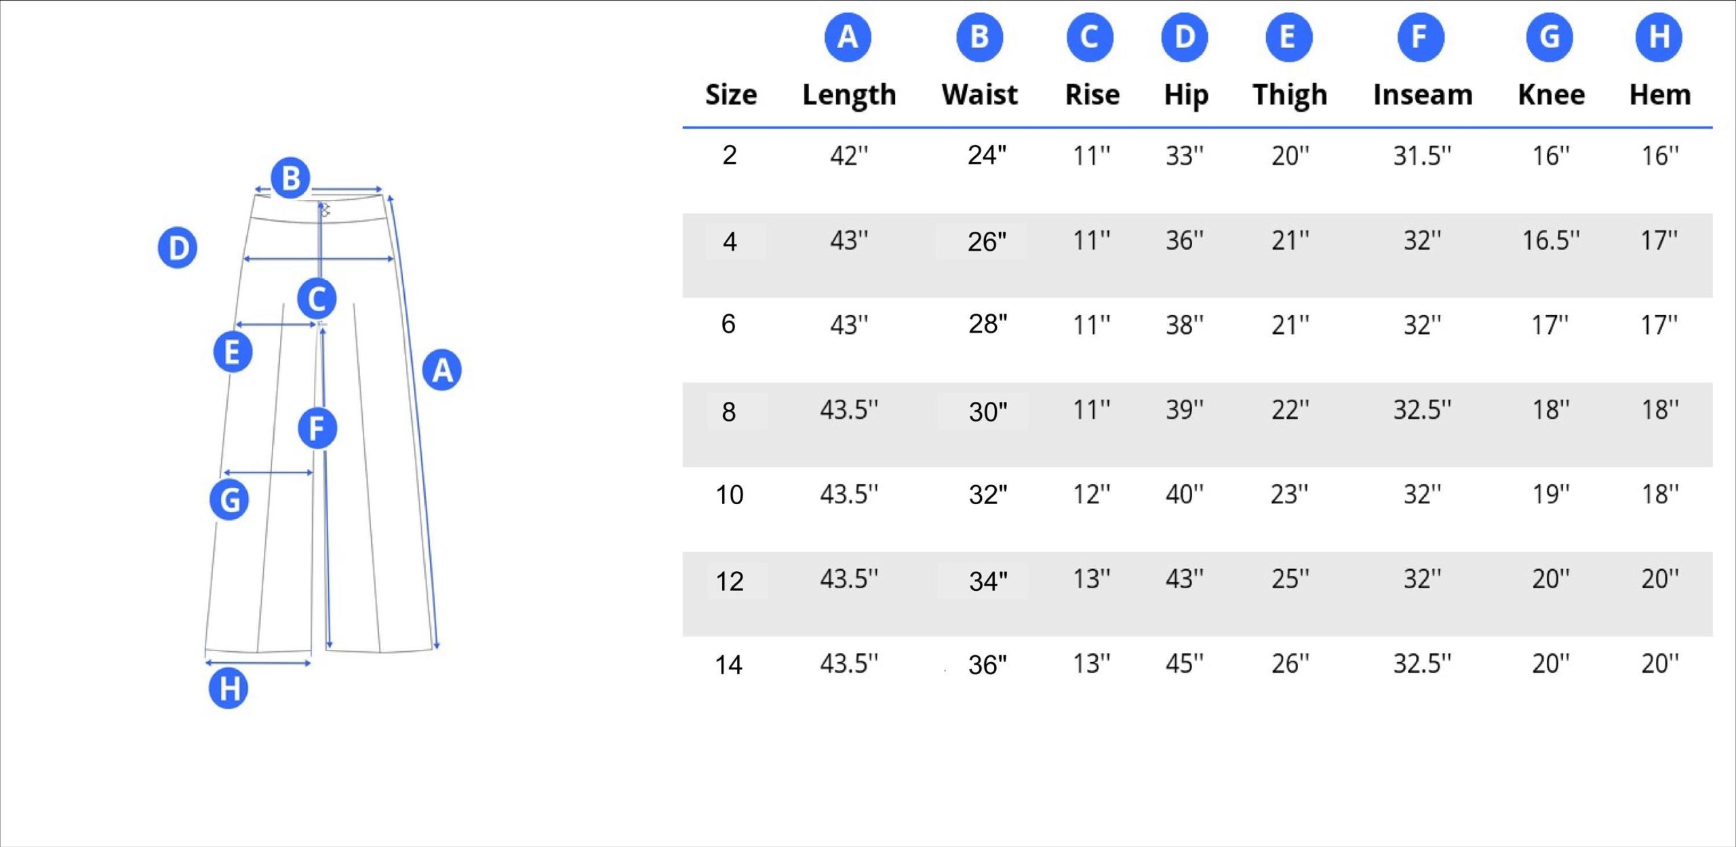Viewport: 1736px width, 847px height.
Task: Click the 16.5" knee value for size 4
Action: tap(1551, 241)
